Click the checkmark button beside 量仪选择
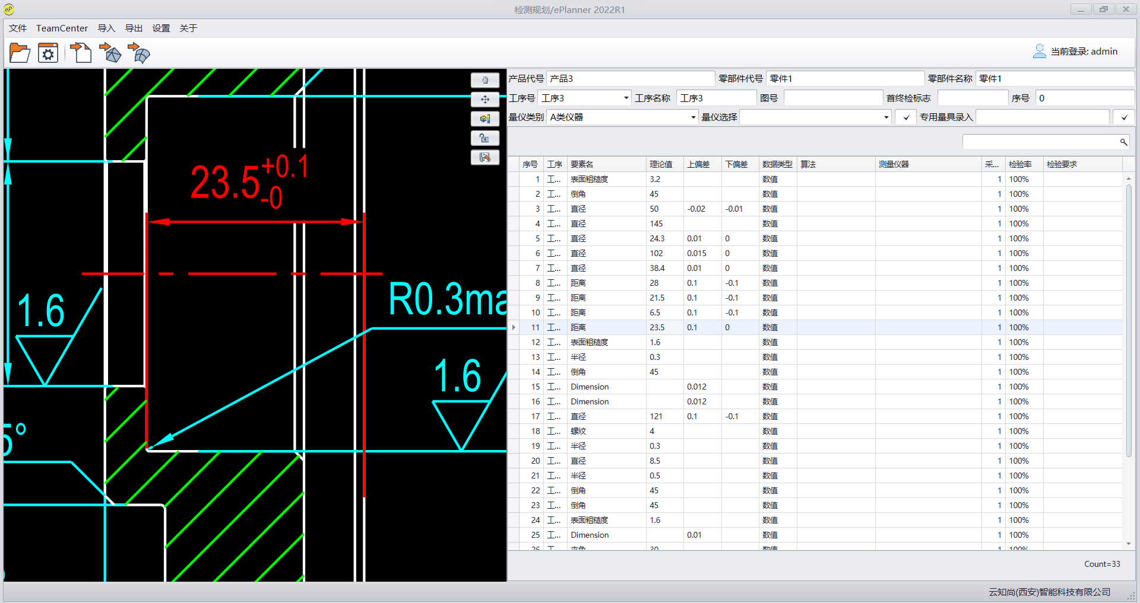 click(906, 117)
